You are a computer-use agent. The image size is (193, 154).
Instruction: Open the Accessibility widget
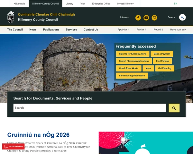pyautogui.click(x=13, y=146)
